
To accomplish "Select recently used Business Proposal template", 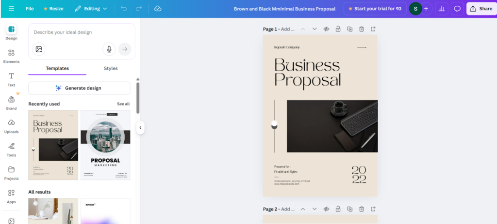I will coord(53,145).
